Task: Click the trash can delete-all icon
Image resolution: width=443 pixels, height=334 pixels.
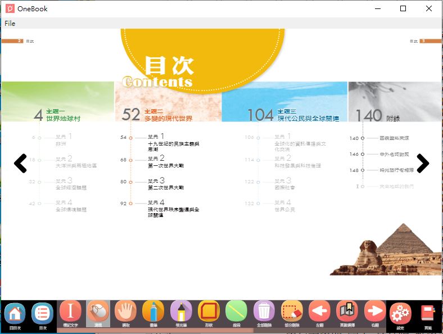Action: point(264,312)
